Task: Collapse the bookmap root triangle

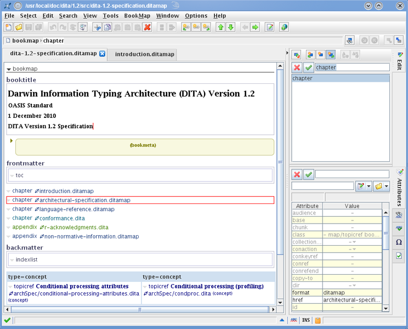Action: (9, 69)
